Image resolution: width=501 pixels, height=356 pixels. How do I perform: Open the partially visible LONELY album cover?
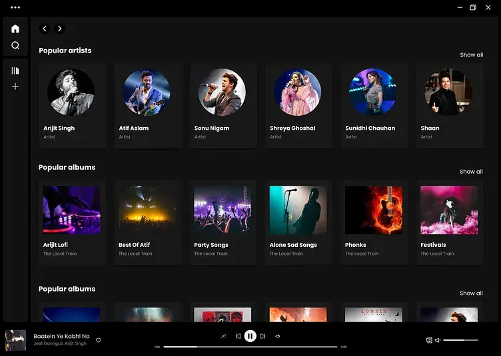coord(374,315)
